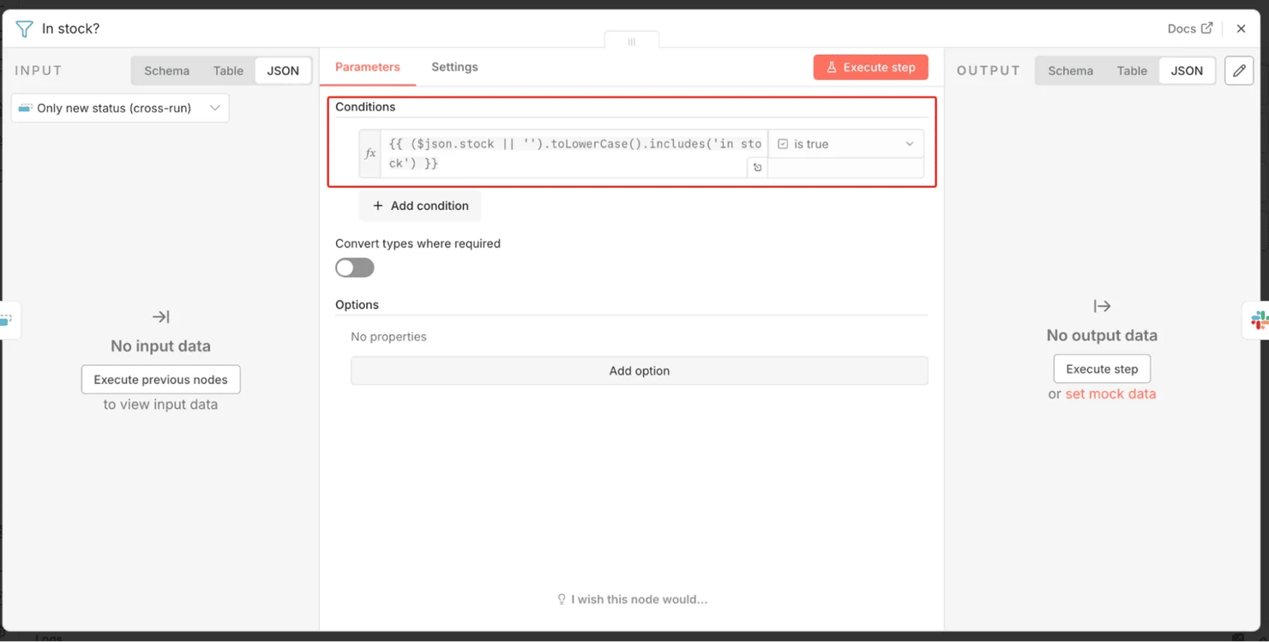Click the No input data text
This screenshot has width=1269, height=642.
[x=160, y=346]
